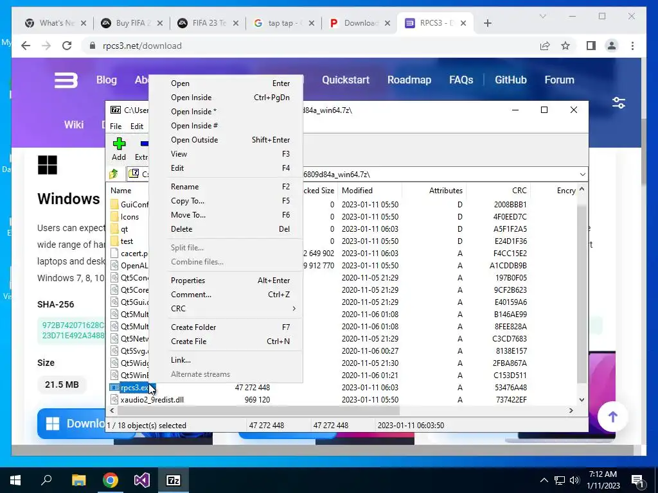Viewport: 658px width, 493px height.
Task: Expand the 7-Zip address path dropdown
Action: 582,174
